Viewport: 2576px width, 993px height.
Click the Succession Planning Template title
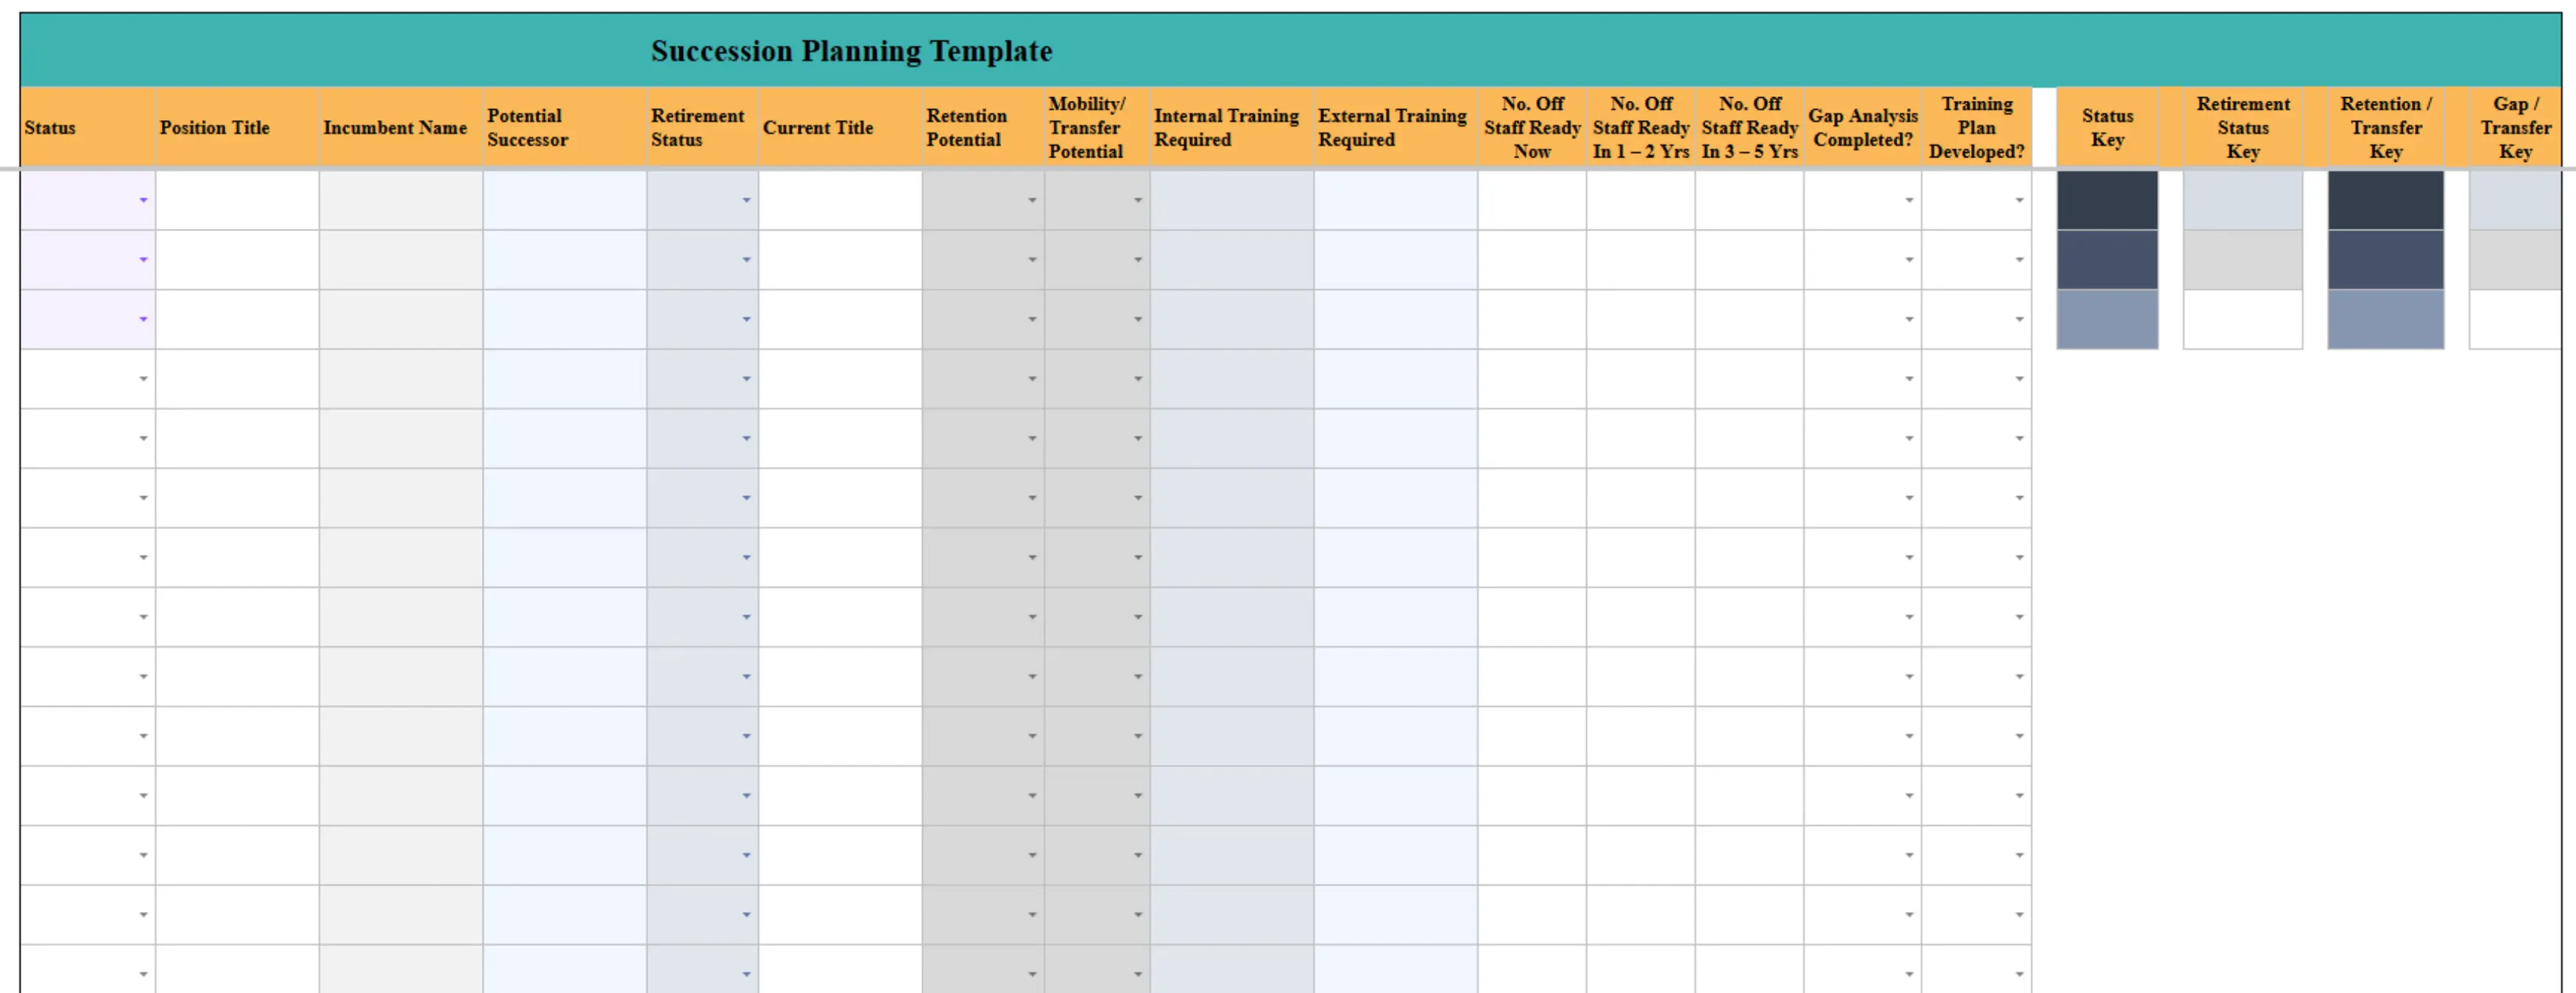click(x=851, y=51)
